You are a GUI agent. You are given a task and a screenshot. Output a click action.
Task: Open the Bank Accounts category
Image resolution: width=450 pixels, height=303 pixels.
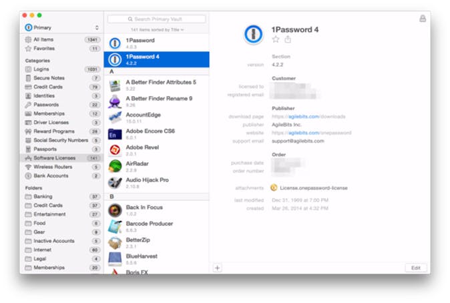61,176
